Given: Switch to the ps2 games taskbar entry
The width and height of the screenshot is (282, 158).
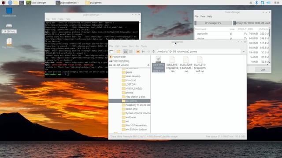Looking at the screenshot, I should (x=93, y=3).
